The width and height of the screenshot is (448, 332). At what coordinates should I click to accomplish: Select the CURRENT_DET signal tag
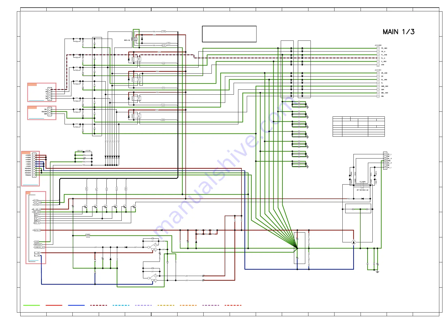coord(40,247)
